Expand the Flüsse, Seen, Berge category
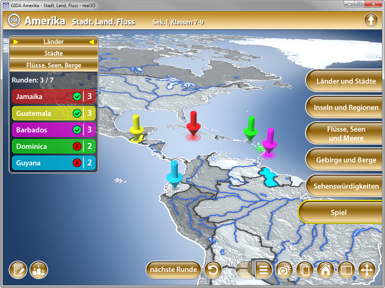This screenshot has height=288, width=385. point(53,65)
